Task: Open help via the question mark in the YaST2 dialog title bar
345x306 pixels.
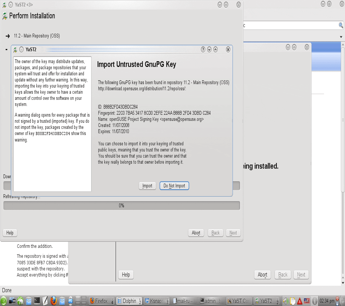Action: click(x=203, y=50)
